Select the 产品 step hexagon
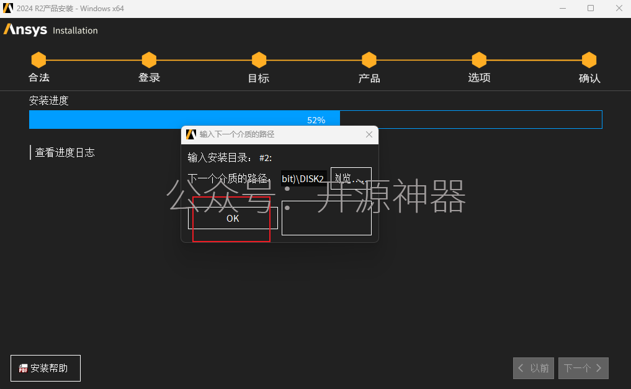631x389 pixels. point(369,60)
